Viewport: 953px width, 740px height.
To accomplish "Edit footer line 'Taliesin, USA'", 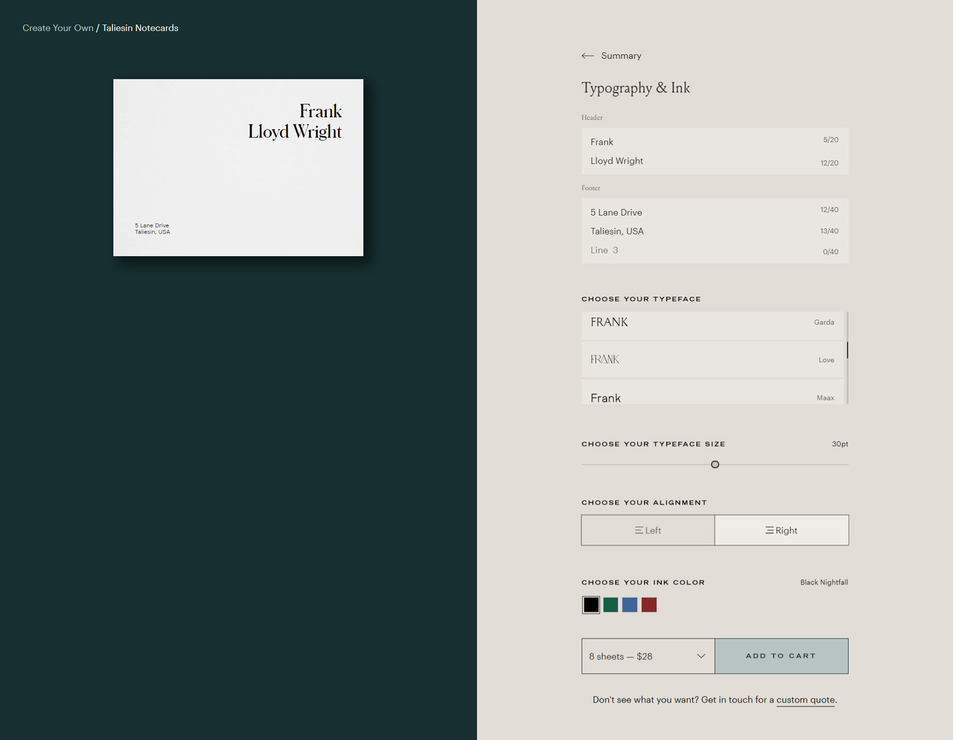I will (x=715, y=231).
